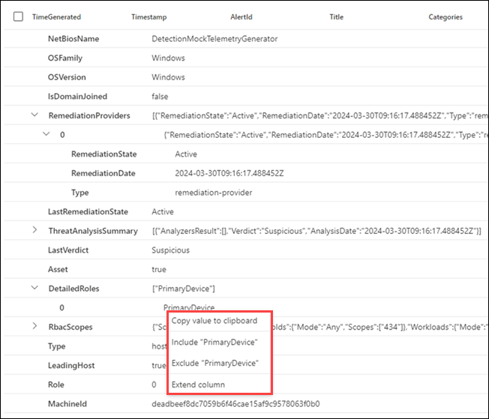
Task: Select Include "PrimaryDevice" menu option
Action: click(214, 343)
